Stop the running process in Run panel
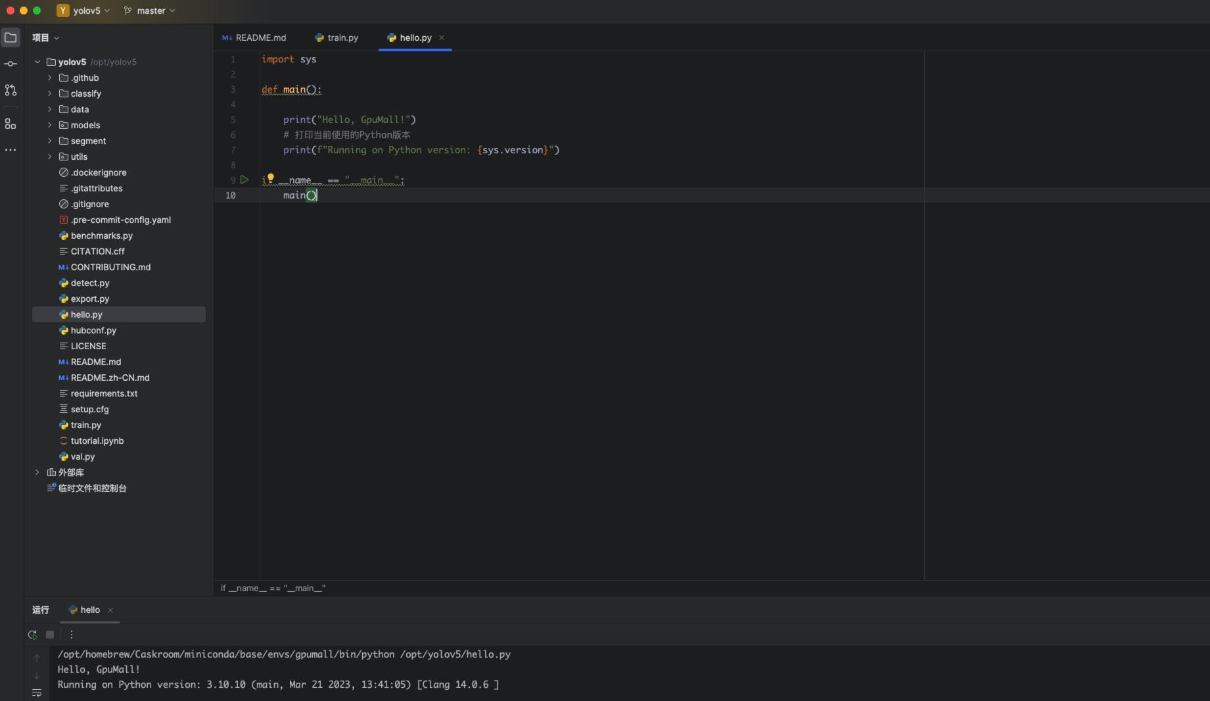Image resolution: width=1210 pixels, height=701 pixels. (50, 635)
